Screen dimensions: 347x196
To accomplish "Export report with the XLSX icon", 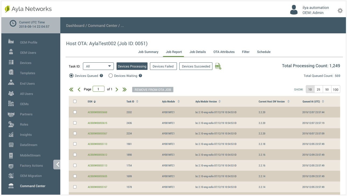I will point(218,66).
